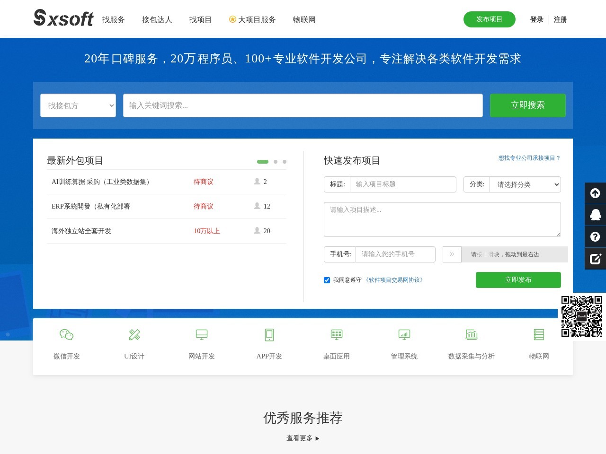Open the ERP系統開發（私有化部署 project
Screen dimensions: 606x454
91,206
